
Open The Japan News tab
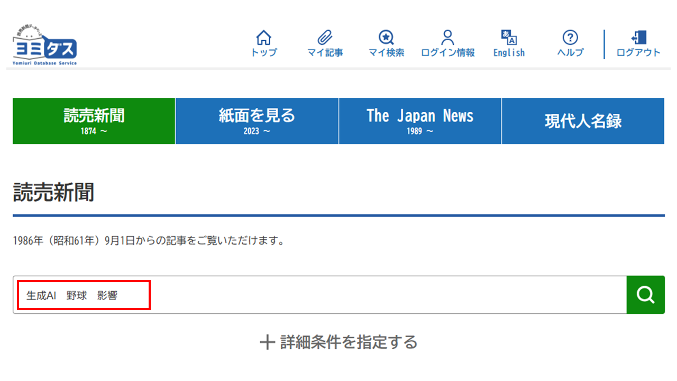(x=420, y=121)
